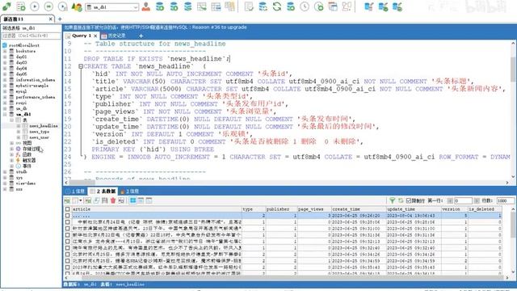Screen dimensions: 517x291
Task: Select the 2 表数据 table data tab
Action: (103, 191)
